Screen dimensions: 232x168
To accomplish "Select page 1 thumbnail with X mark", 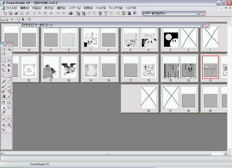I will tap(210, 37).
